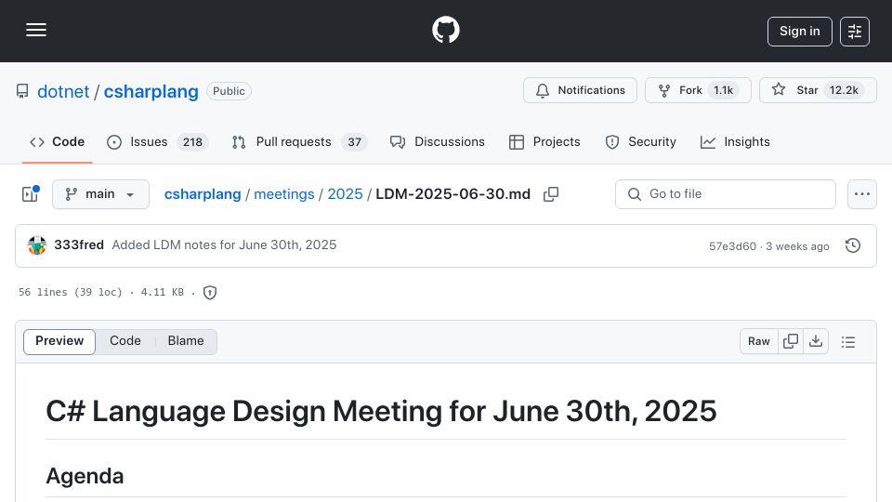
Task: Copy raw file contents
Action: [791, 341]
